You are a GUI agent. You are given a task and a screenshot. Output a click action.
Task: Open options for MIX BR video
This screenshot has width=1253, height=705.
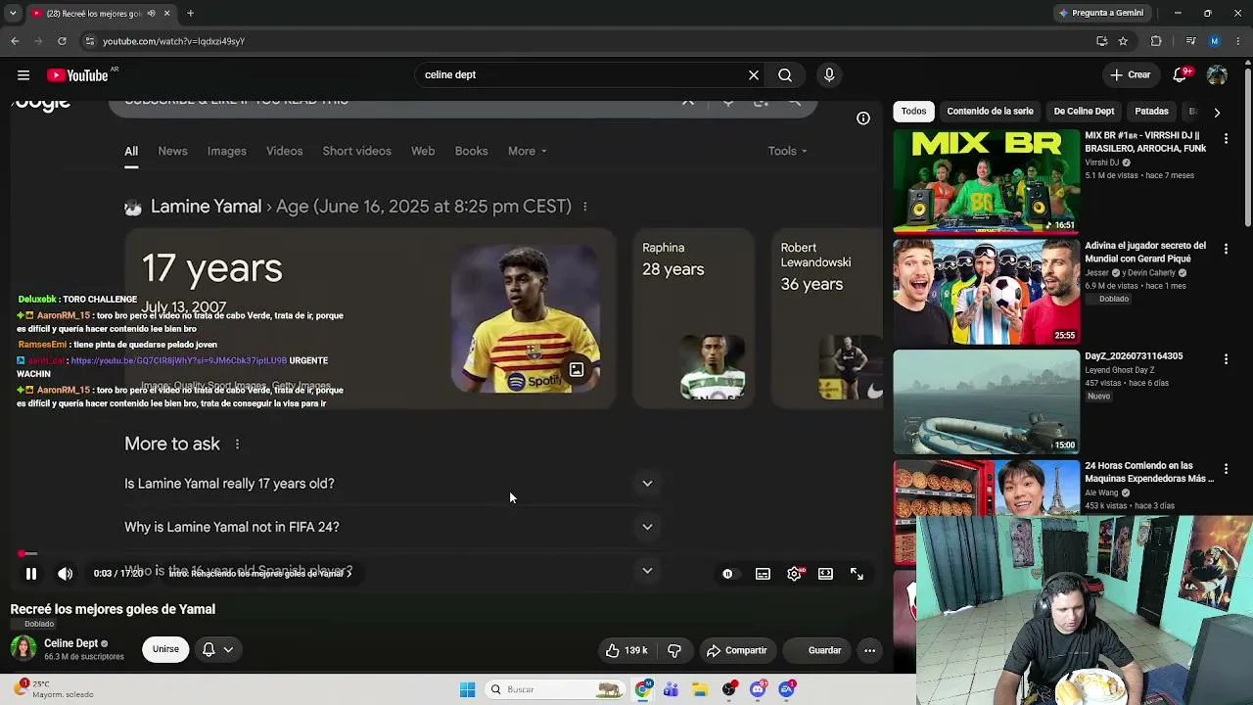point(1226,139)
